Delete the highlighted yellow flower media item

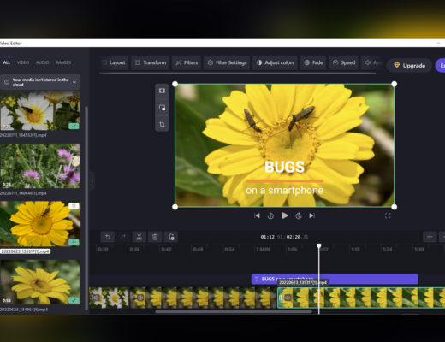tap(74, 206)
